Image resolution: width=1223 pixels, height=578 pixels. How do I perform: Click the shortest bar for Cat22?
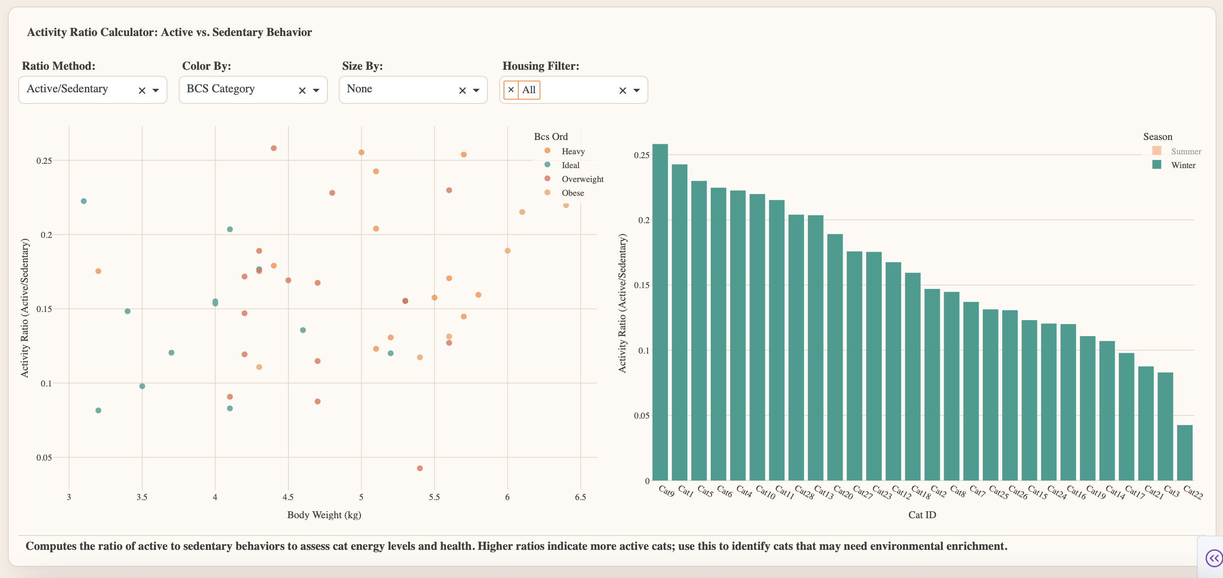tap(1184, 453)
